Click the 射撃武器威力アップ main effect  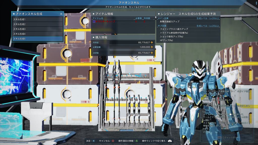[170, 22]
